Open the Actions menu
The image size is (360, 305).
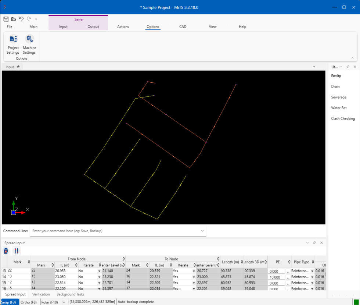[x=123, y=26]
